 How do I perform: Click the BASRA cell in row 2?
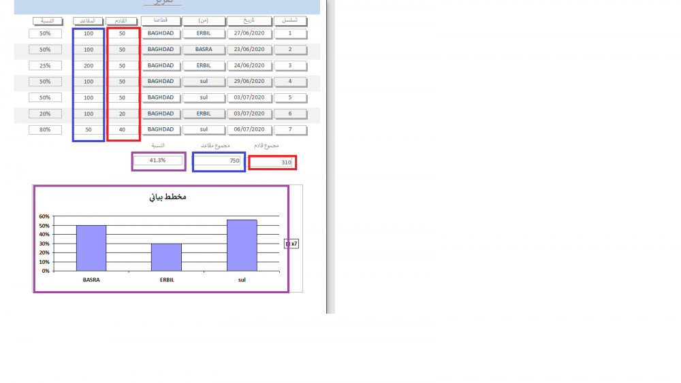point(204,50)
